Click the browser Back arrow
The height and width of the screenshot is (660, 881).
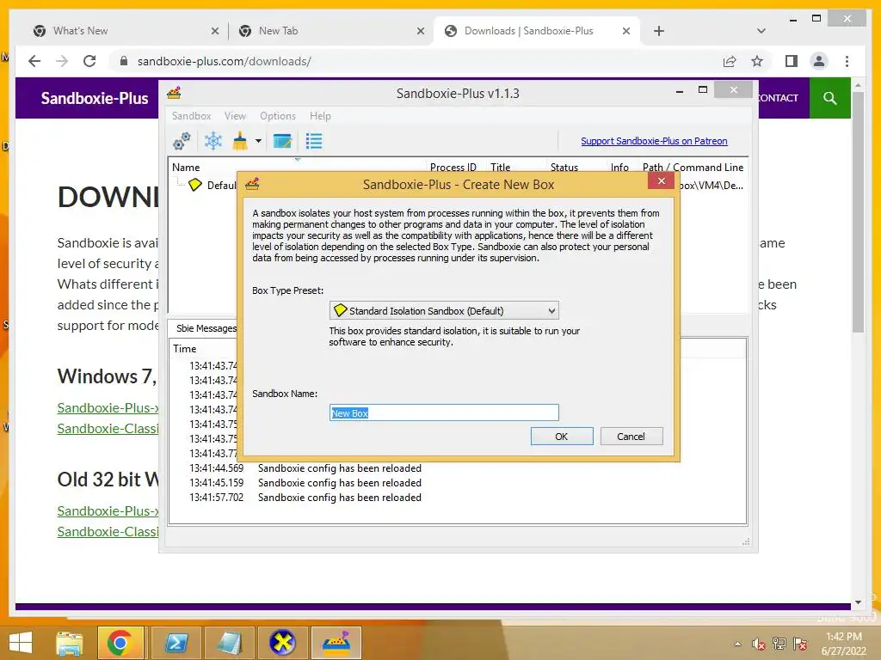pyautogui.click(x=34, y=61)
